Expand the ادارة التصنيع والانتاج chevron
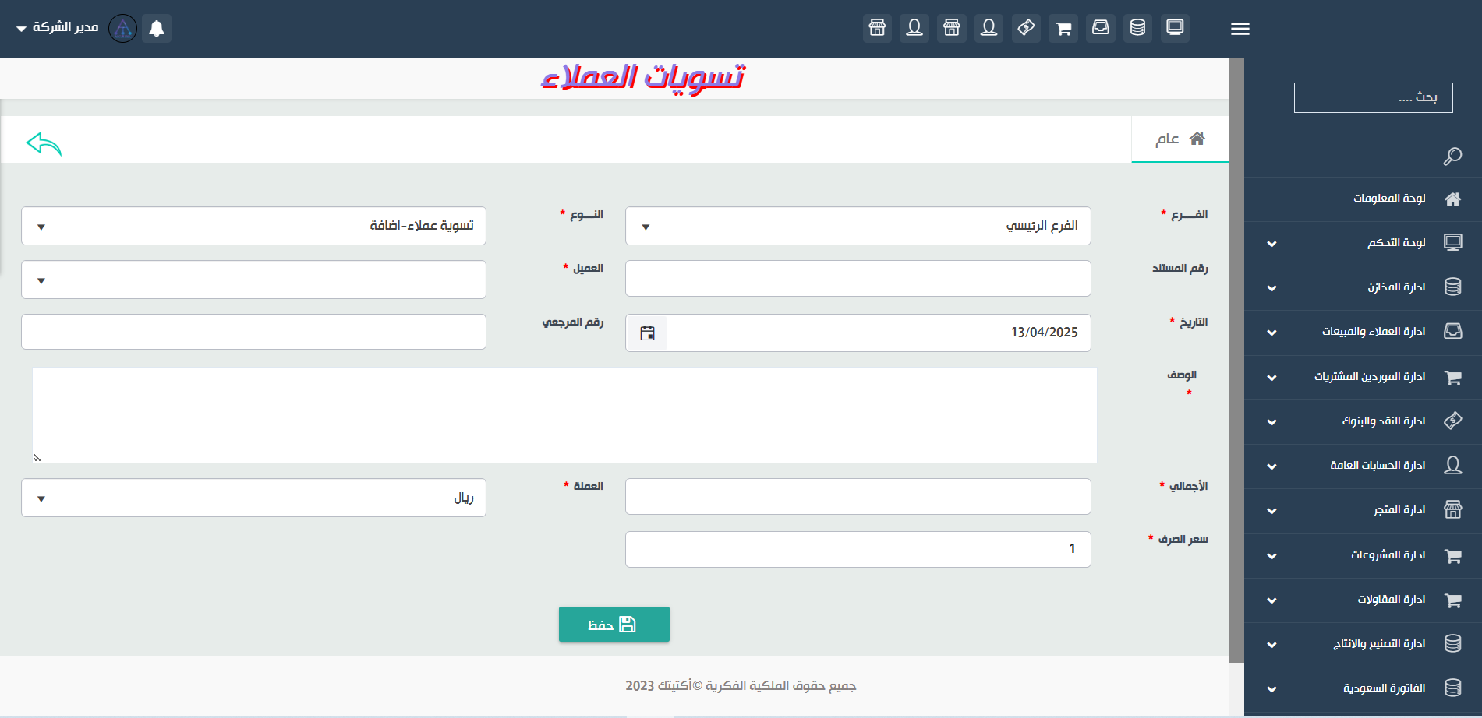 (x=1272, y=645)
